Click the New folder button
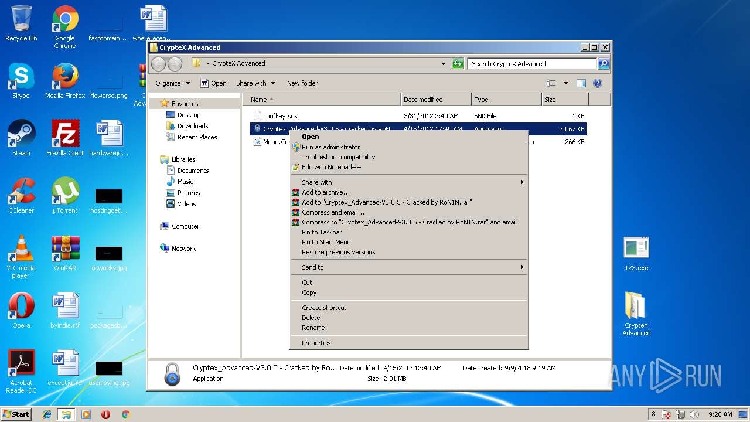Screen dimensions: 750x422 click(302, 83)
